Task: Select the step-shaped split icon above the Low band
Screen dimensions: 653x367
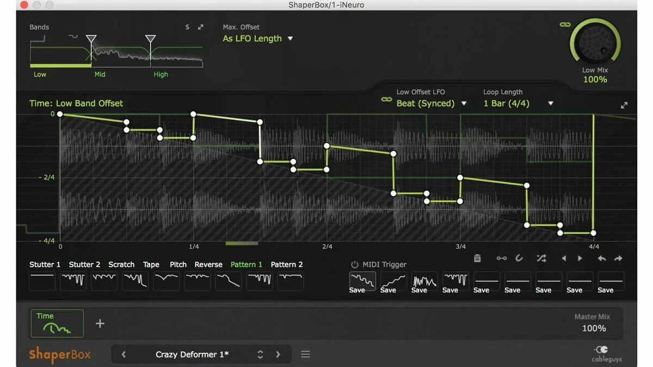Action: coord(38,39)
